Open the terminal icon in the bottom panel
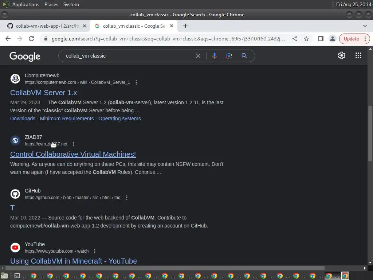Screen dimensions: 373x280 (17, 276)
